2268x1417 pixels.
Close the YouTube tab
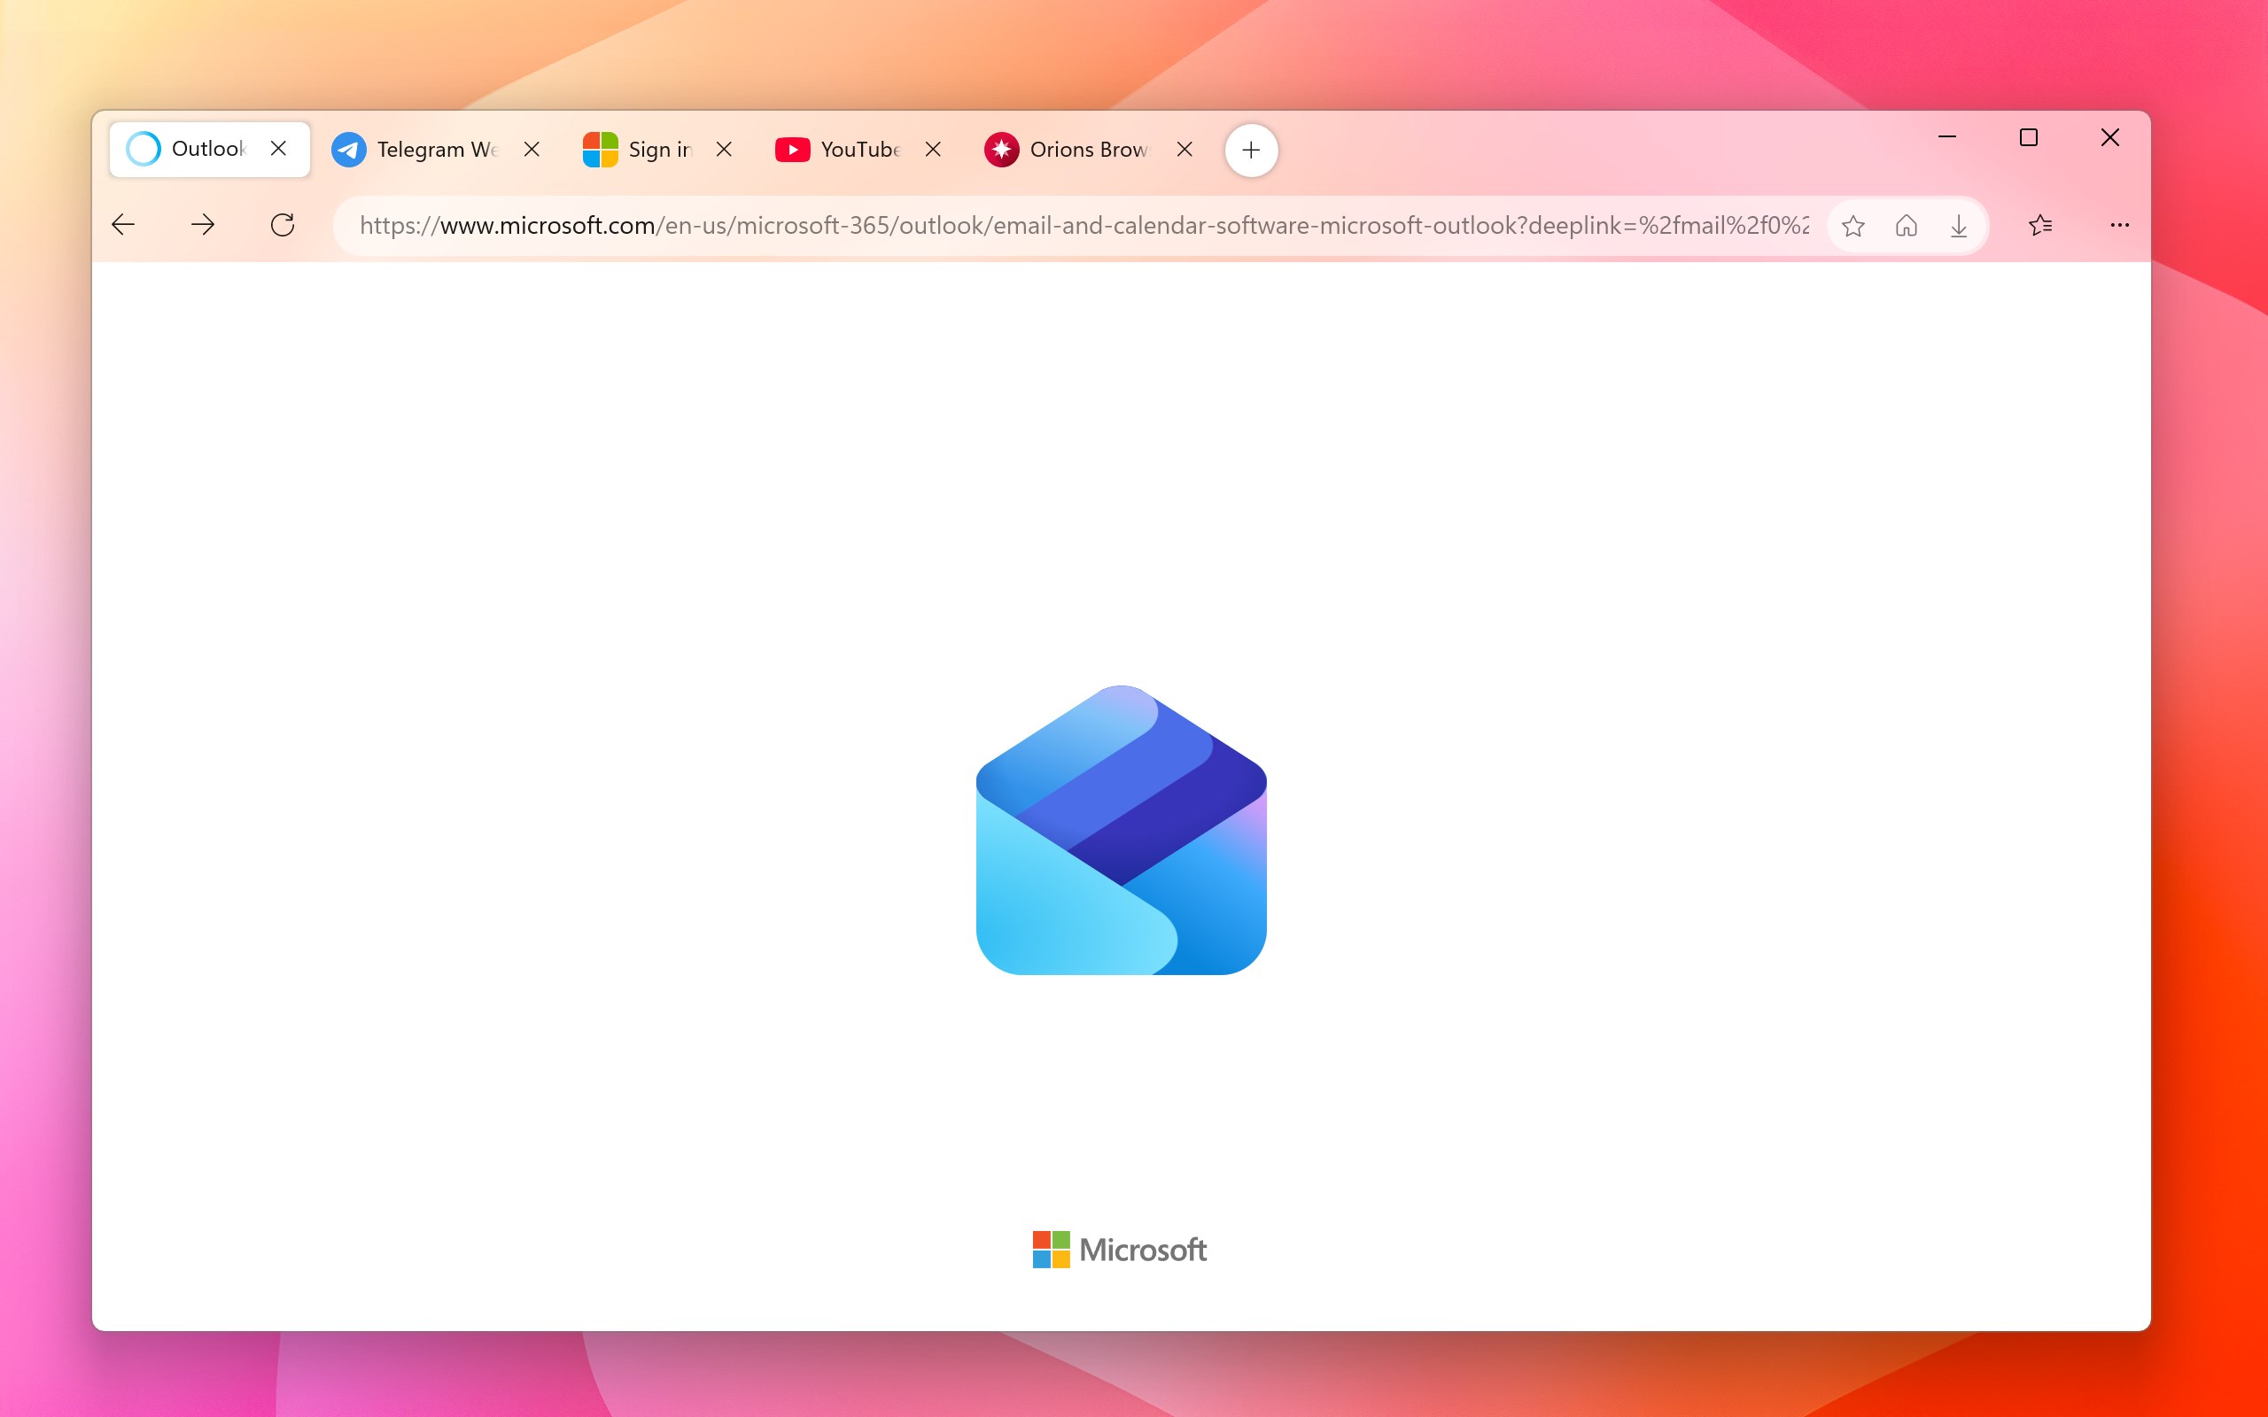pos(933,149)
